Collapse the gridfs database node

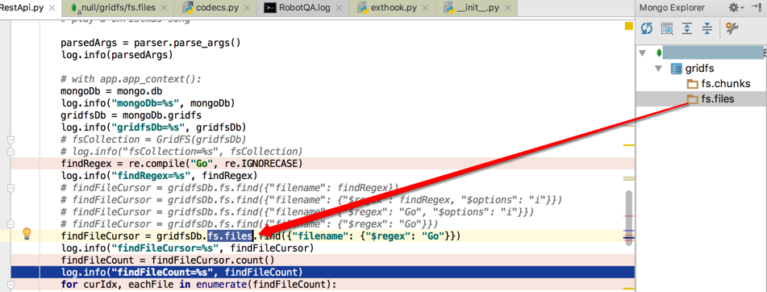click(658, 68)
